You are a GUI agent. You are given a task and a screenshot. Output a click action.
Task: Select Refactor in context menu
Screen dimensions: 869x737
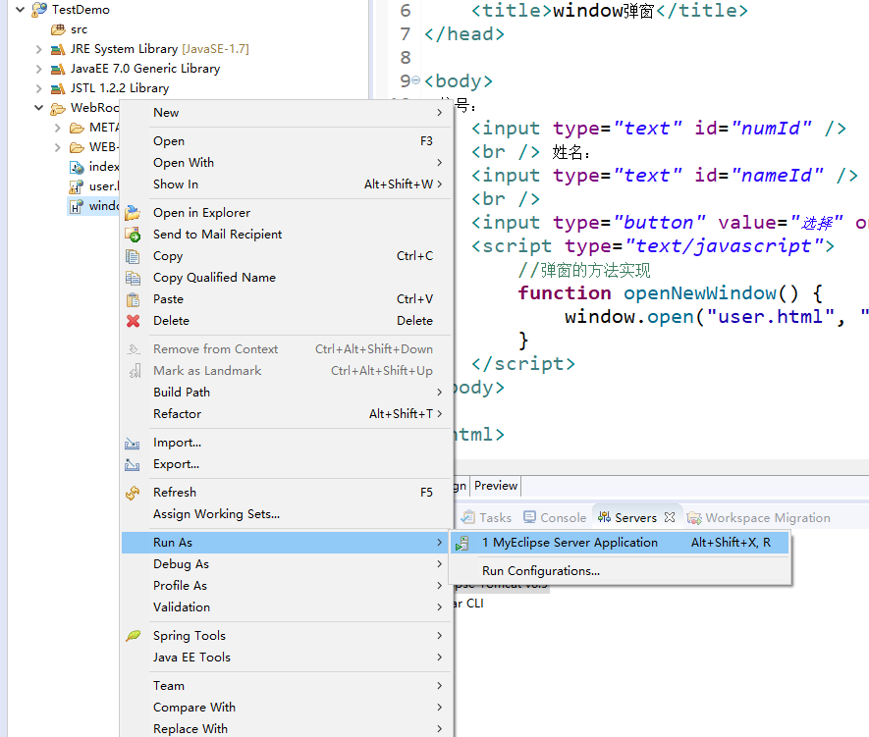point(286,413)
